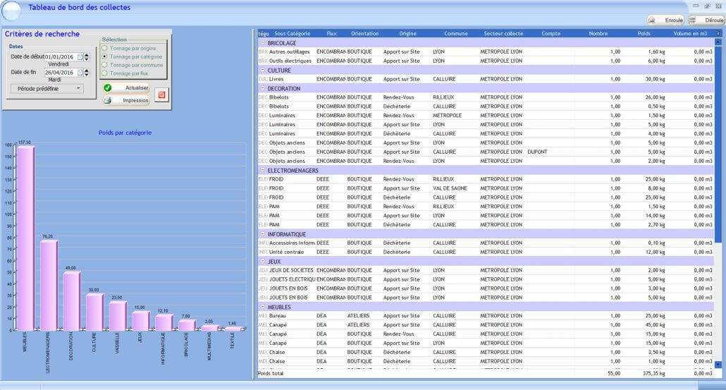Click the CULTURE bar showing 30,00
This screenshot has height=390, width=726.
(94, 312)
